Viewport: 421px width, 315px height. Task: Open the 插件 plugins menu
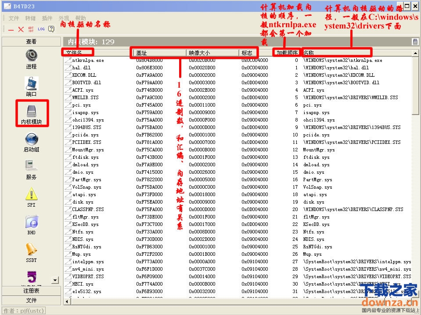[x=47, y=18]
